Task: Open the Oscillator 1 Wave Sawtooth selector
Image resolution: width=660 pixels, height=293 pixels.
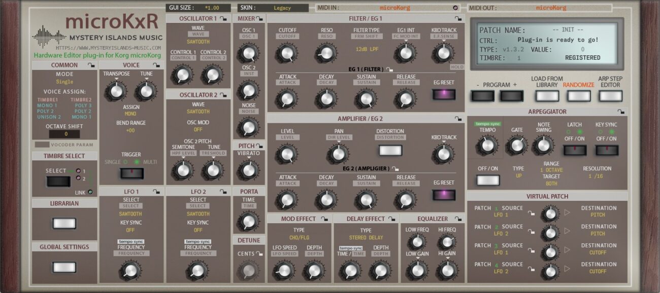Action: click(198, 42)
